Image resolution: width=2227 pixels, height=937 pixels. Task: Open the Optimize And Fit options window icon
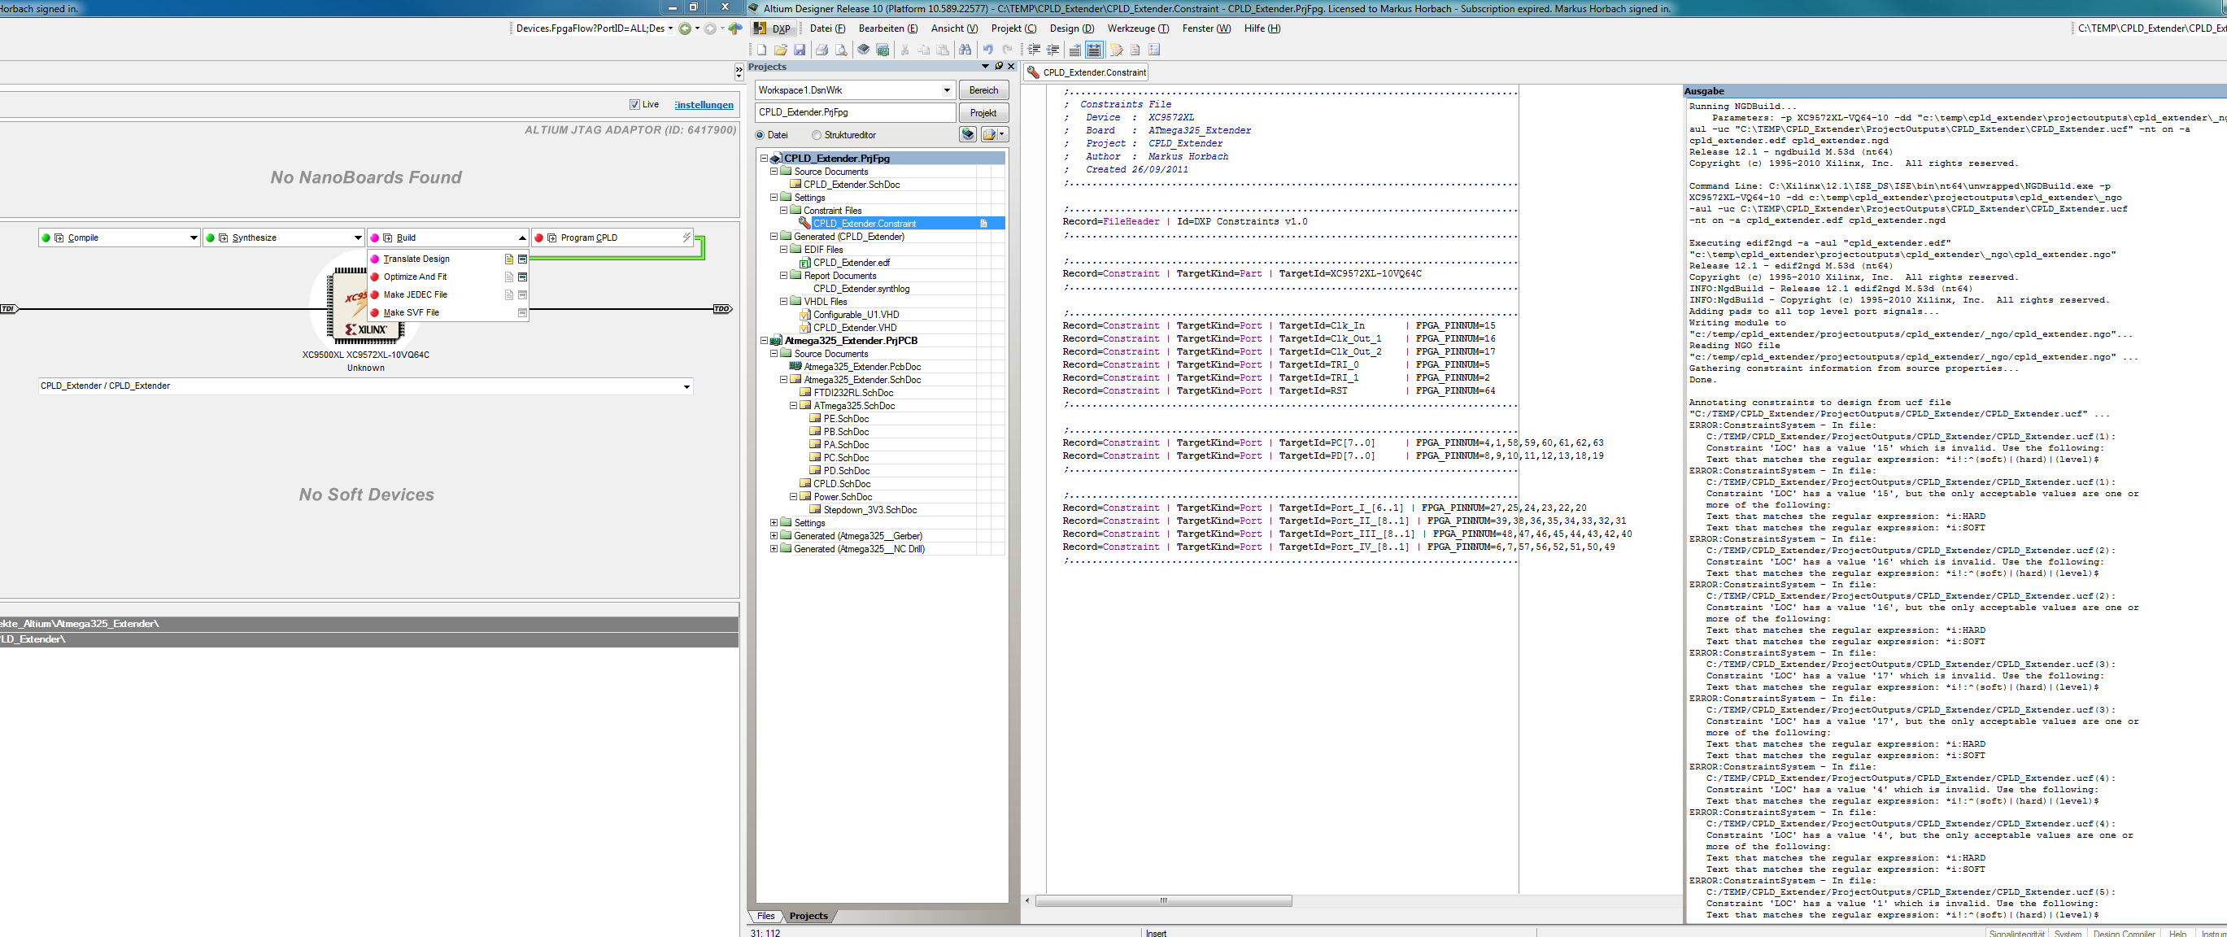(x=522, y=277)
